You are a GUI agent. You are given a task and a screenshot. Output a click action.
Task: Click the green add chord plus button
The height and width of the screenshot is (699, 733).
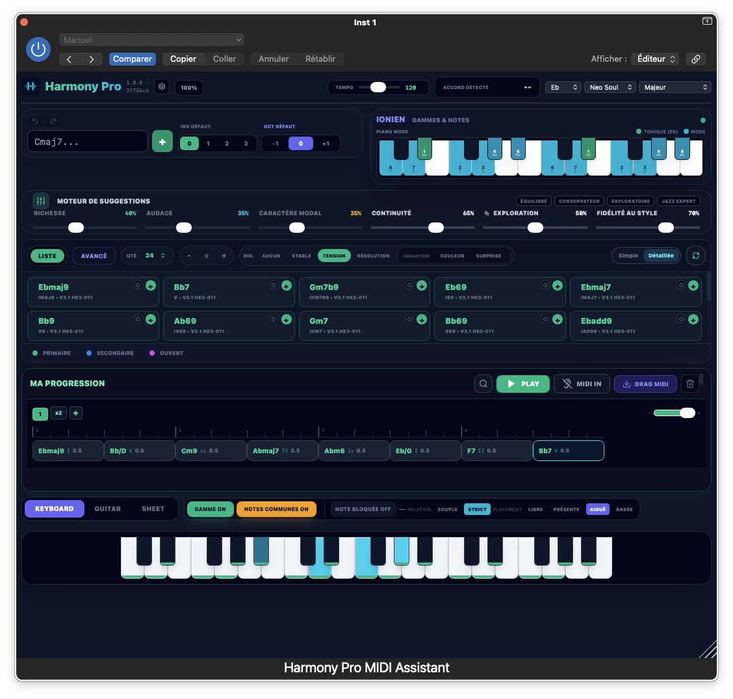[x=162, y=142]
